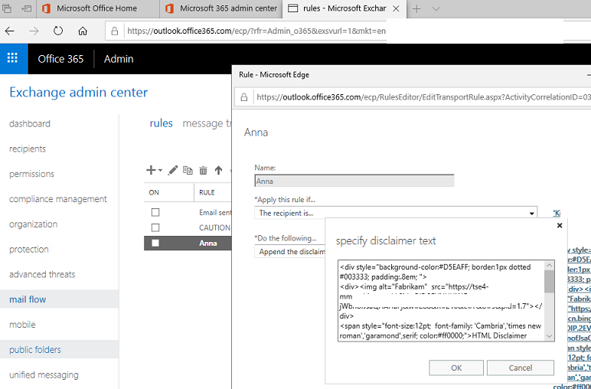
Task: Click disclaimer text box scrollbar thumb
Action: pos(549,281)
